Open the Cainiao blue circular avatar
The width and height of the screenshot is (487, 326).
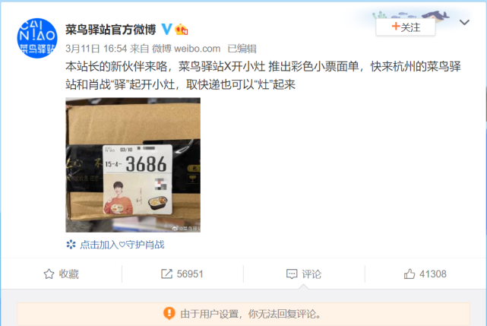[37, 38]
